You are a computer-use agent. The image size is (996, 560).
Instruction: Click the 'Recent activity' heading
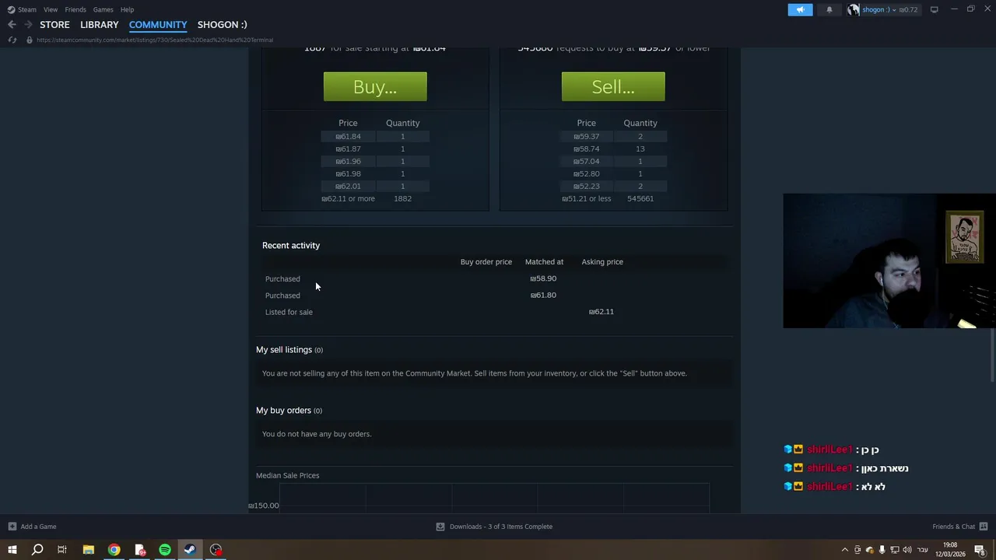point(291,245)
